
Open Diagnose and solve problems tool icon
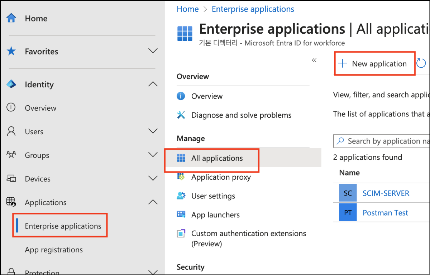coord(181,115)
